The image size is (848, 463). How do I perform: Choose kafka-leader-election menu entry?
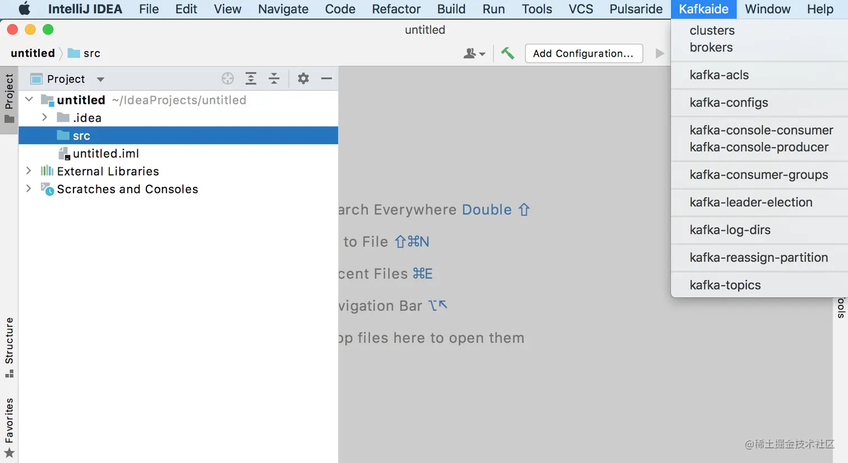pos(759,202)
